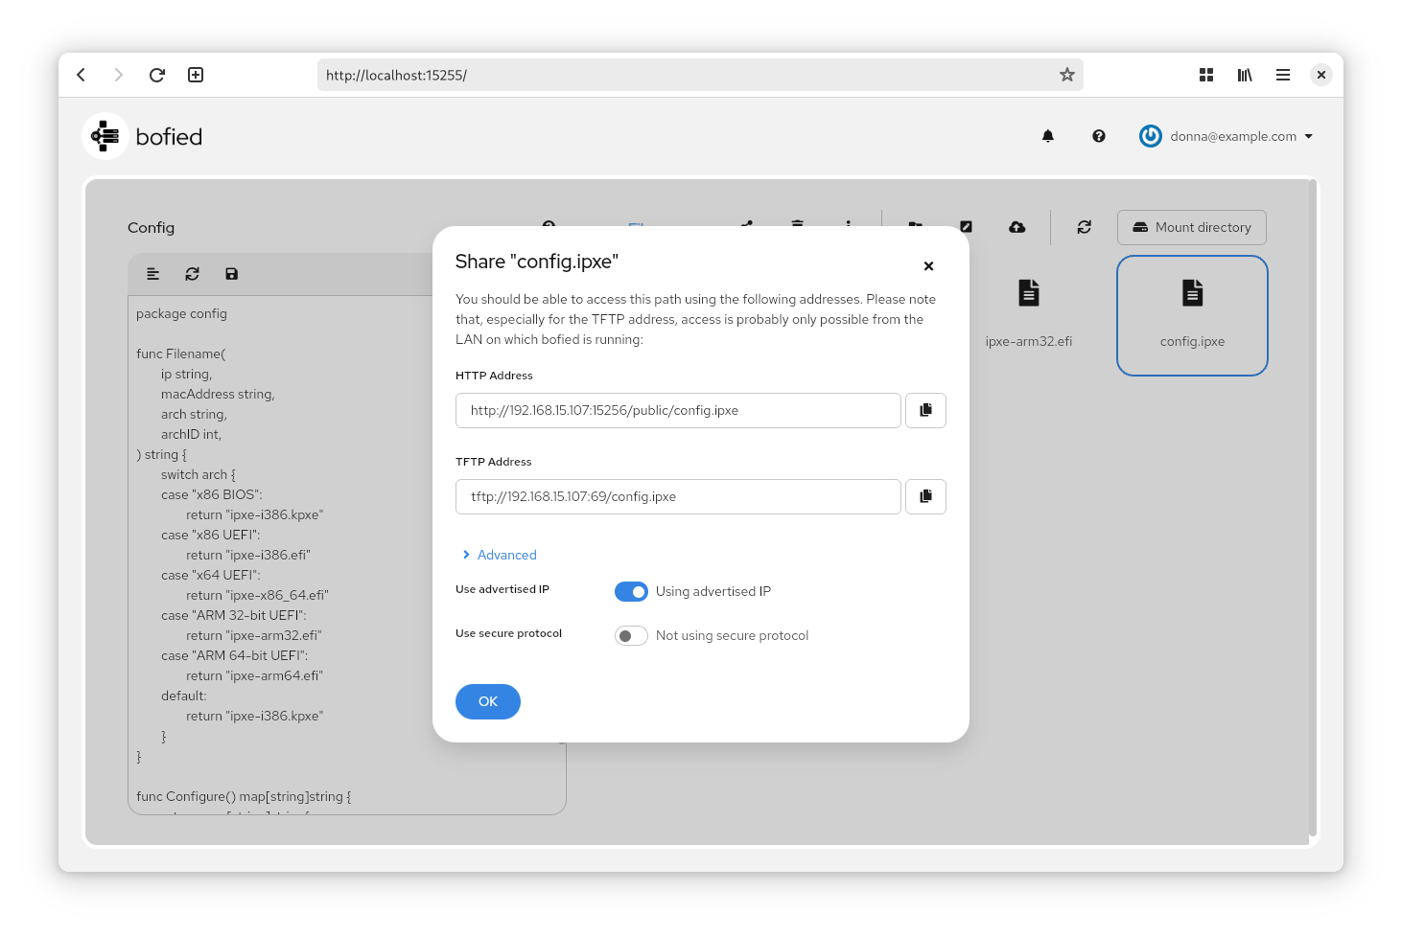Viewport: 1402px width, 936px height.
Task: Open the notifications bell
Action: (1047, 136)
